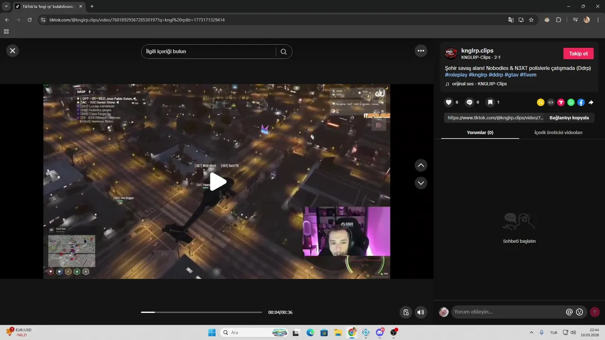Show hidden system tray icons chevron
This screenshot has width=605, height=340.
coord(531,332)
